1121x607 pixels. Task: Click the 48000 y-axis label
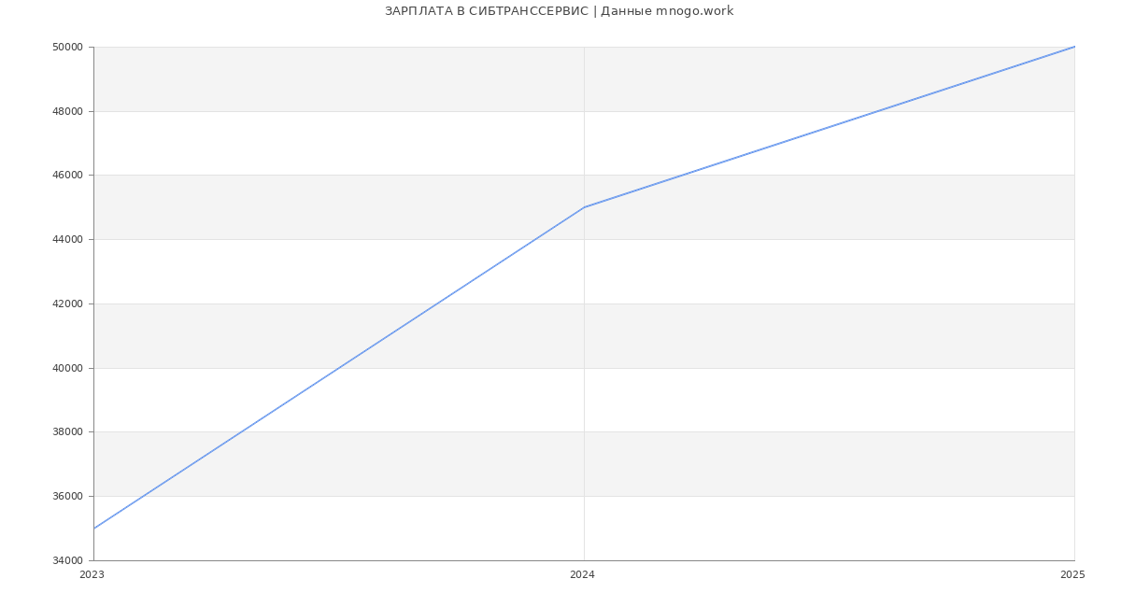click(x=68, y=111)
